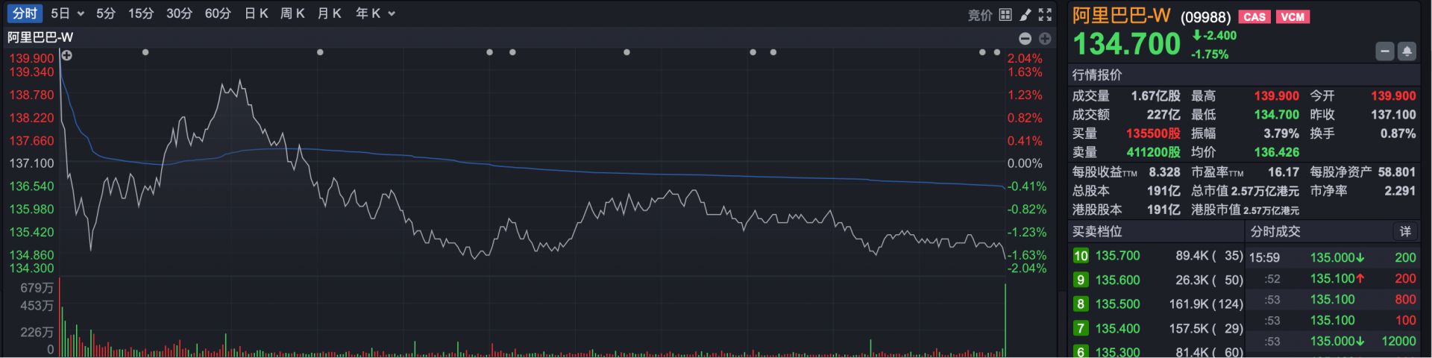The height and width of the screenshot is (358, 1432).
Task: Switch to the 日K tab
Action: click(256, 13)
